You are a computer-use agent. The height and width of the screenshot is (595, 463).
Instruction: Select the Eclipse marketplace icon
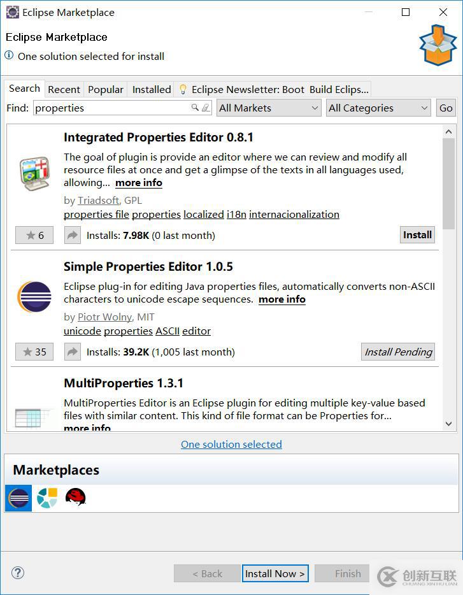coord(18,498)
